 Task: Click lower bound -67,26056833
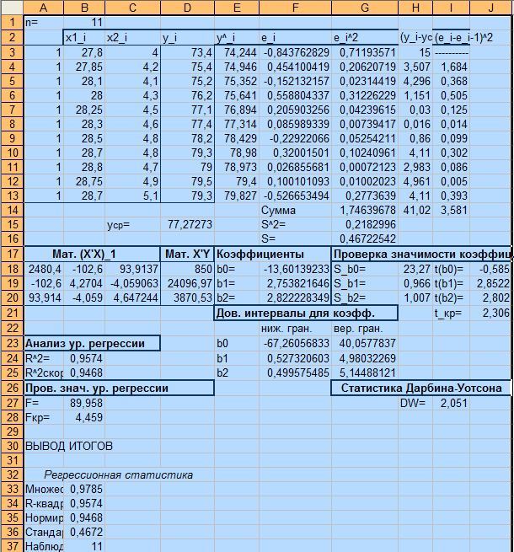pyautogui.click(x=296, y=343)
